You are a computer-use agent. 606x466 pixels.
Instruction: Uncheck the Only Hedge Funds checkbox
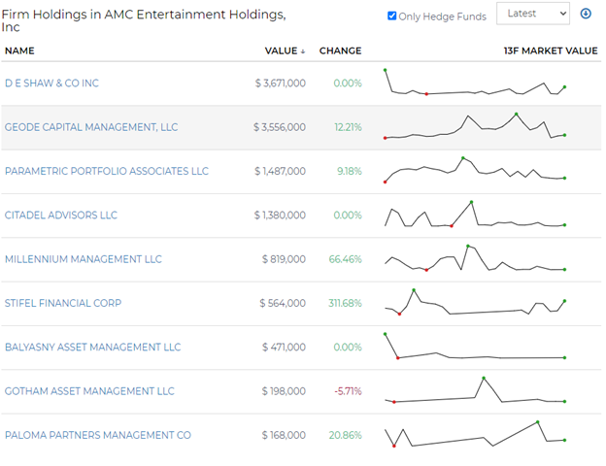click(x=391, y=16)
